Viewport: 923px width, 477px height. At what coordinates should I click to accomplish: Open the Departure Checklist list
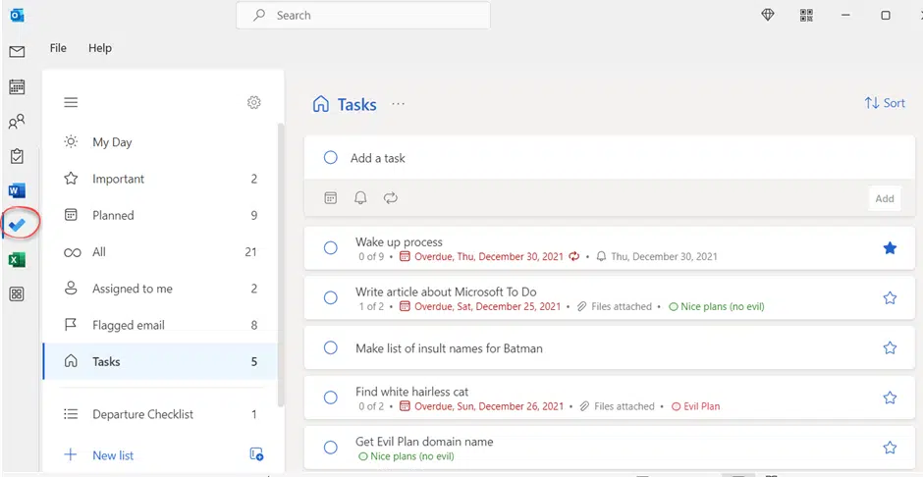(160, 414)
